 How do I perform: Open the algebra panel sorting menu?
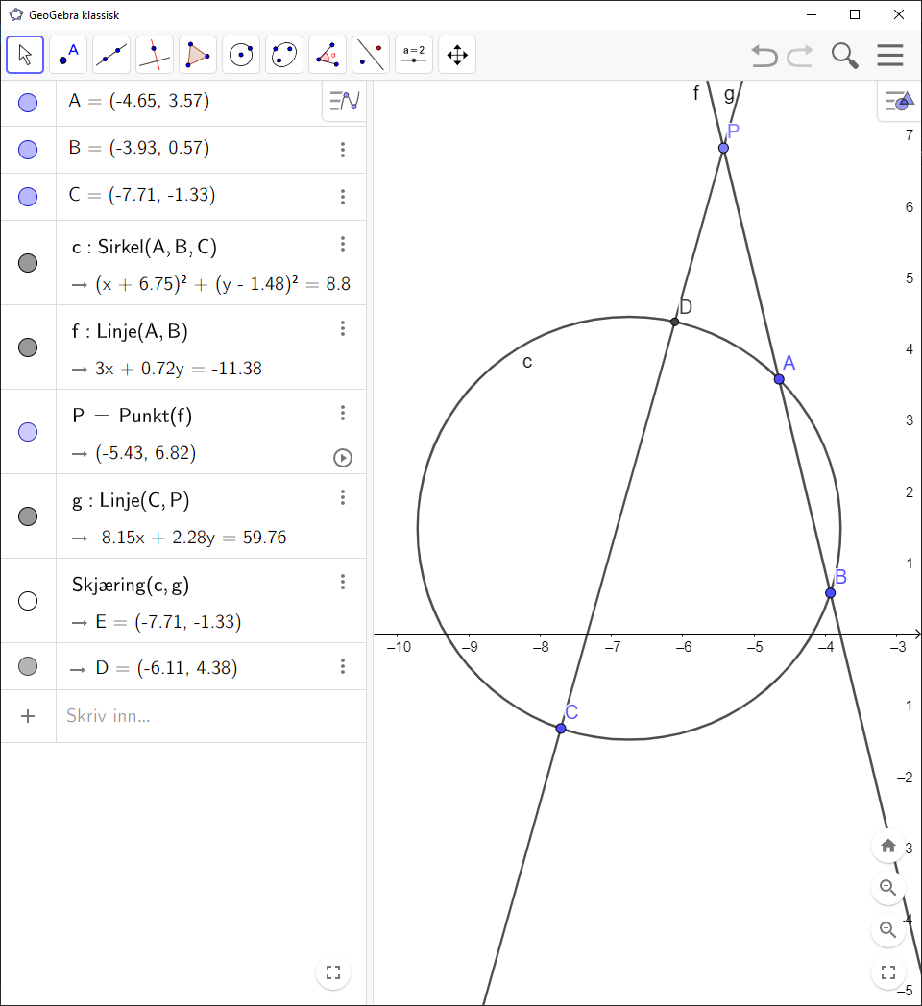click(x=343, y=100)
